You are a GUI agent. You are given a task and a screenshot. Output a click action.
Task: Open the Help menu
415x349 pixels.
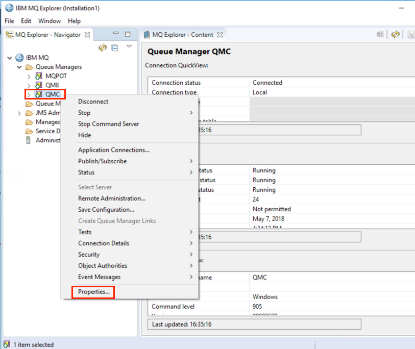[x=74, y=21]
